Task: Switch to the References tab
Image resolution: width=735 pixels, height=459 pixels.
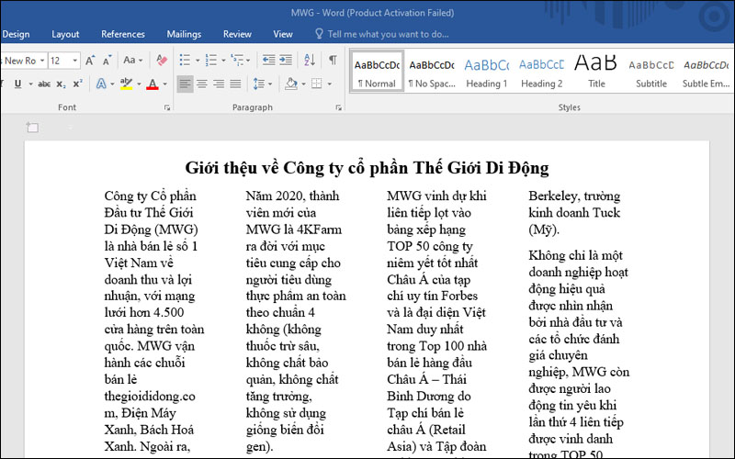Action: pyautogui.click(x=123, y=34)
